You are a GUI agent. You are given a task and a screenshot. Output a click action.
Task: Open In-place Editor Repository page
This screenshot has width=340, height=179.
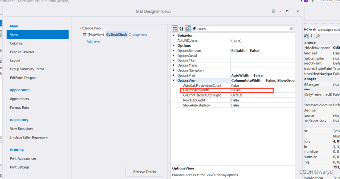tap(29, 137)
